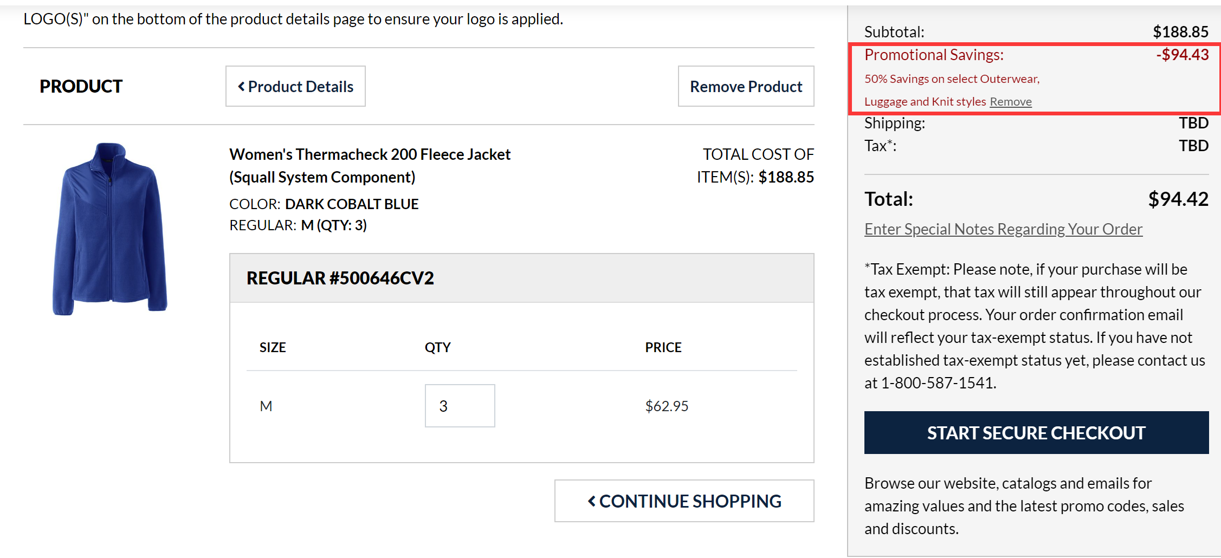The width and height of the screenshot is (1221, 558).
Task: Click the size M row in the table
Action: point(266,405)
